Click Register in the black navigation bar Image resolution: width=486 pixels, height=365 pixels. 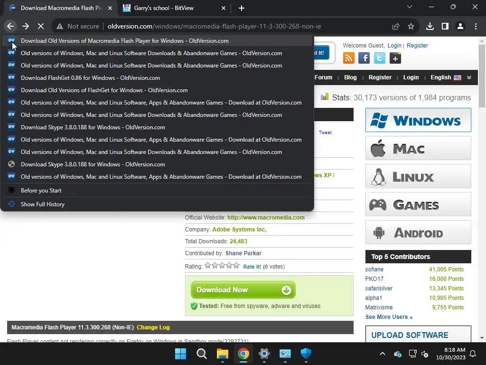tap(380, 77)
